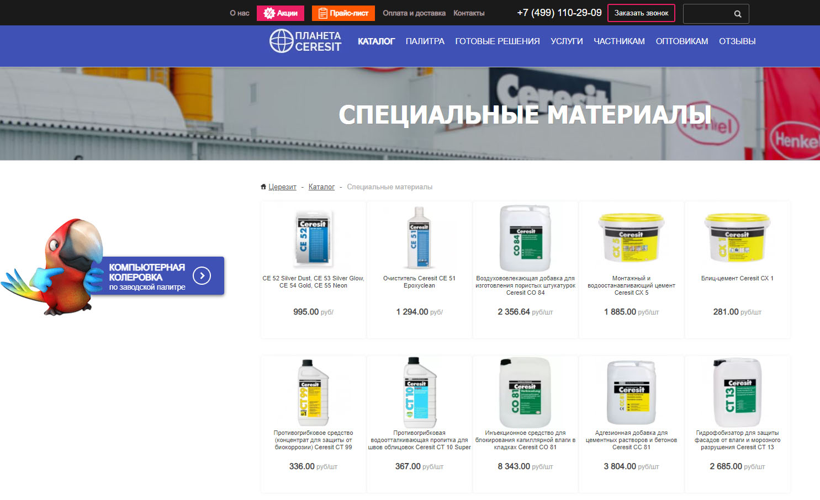Call the phone number +7 (499) 110-29-09
This screenshot has height=500, width=820.
pyautogui.click(x=559, y=13)
